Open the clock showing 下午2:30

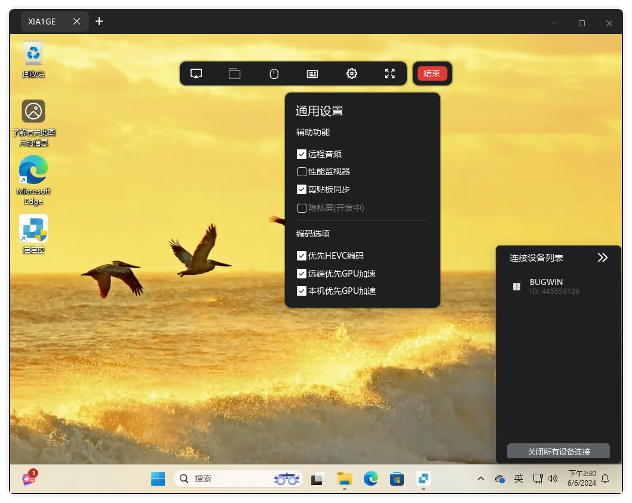582,479
